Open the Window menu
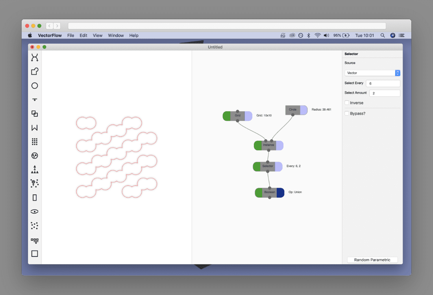Screen dimensions: 433x295 [116, 35]
